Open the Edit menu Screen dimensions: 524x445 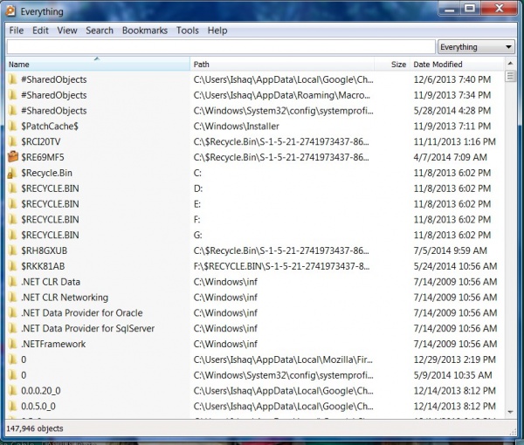coord(40,31)
